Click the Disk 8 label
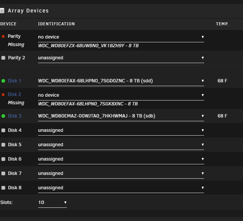Viewport: 243px width, 221px height. coord(15,188)
